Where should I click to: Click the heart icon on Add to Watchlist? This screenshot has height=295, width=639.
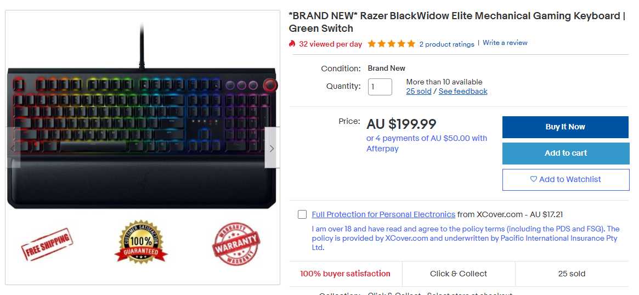tap(534, 179)
